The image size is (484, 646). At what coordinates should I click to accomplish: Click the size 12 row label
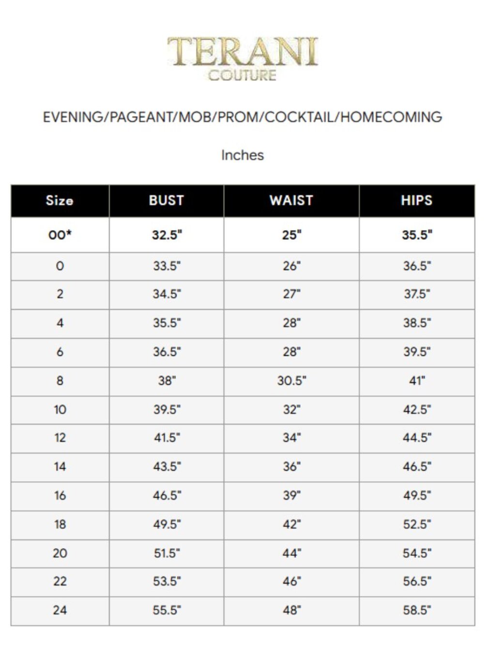click(x=60, y=438)
